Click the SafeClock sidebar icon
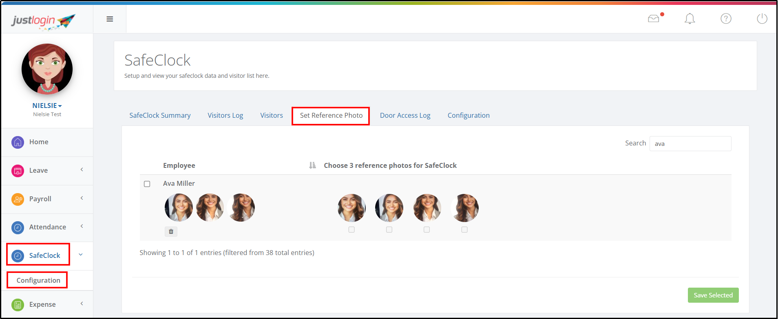778x319 pixels. (18, 256)
